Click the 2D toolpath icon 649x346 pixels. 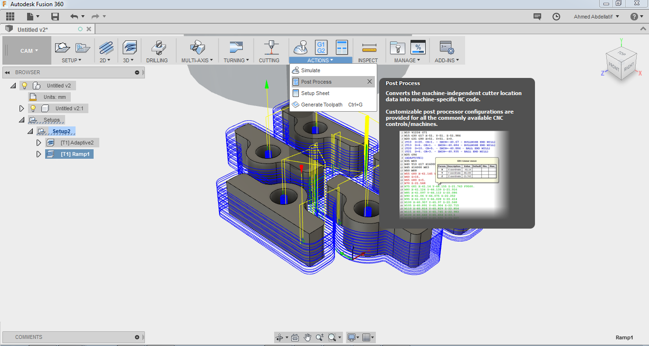[106, 48]
